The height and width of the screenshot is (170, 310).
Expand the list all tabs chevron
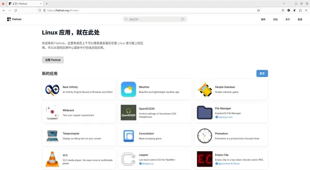click(x=284, y=4)
